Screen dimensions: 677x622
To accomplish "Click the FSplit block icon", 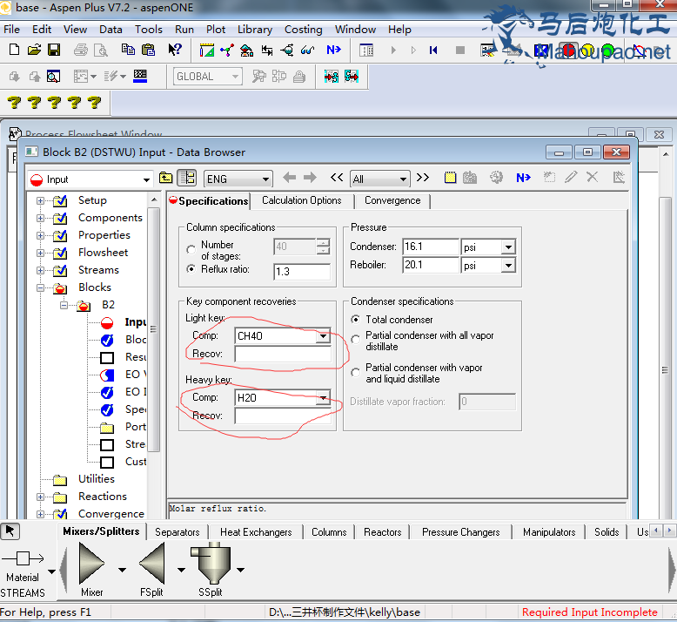I will [152, 564].
